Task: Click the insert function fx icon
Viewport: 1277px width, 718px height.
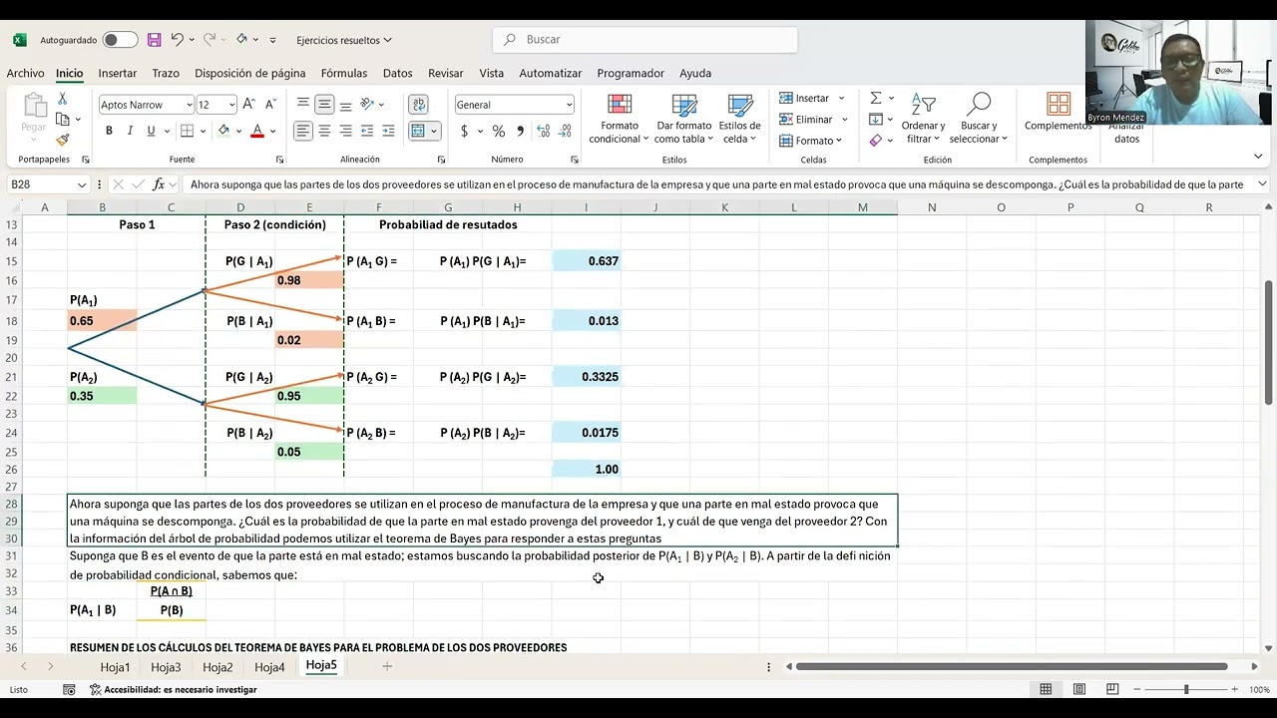Action: pyautogui.click(x=159, y=184)
